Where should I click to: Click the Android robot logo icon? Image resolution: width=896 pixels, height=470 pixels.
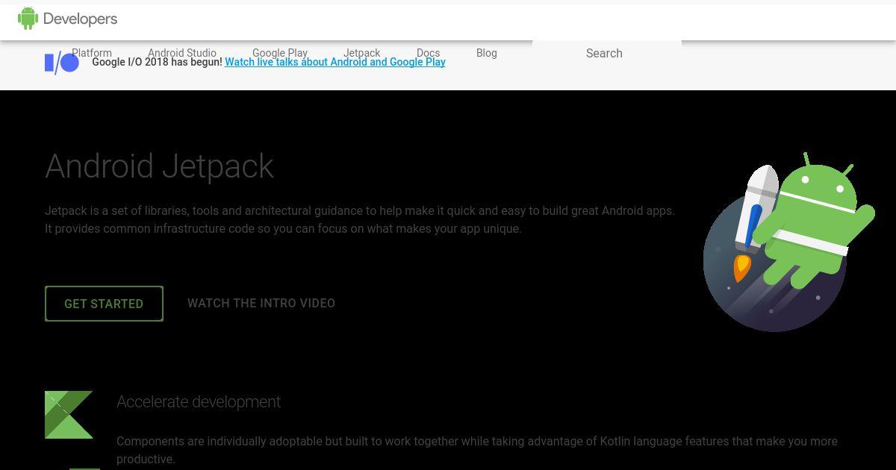tap(28, 19)
